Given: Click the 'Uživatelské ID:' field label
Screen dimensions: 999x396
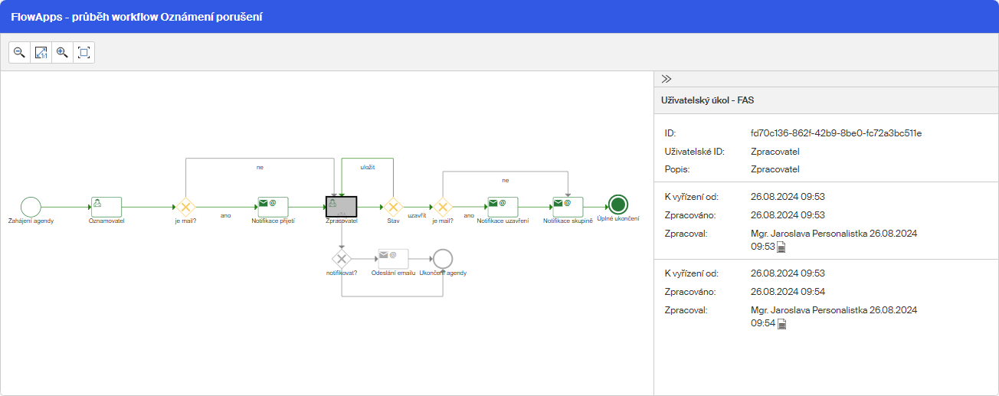Looking at the screenshot, I should click(x=694, y=151).
